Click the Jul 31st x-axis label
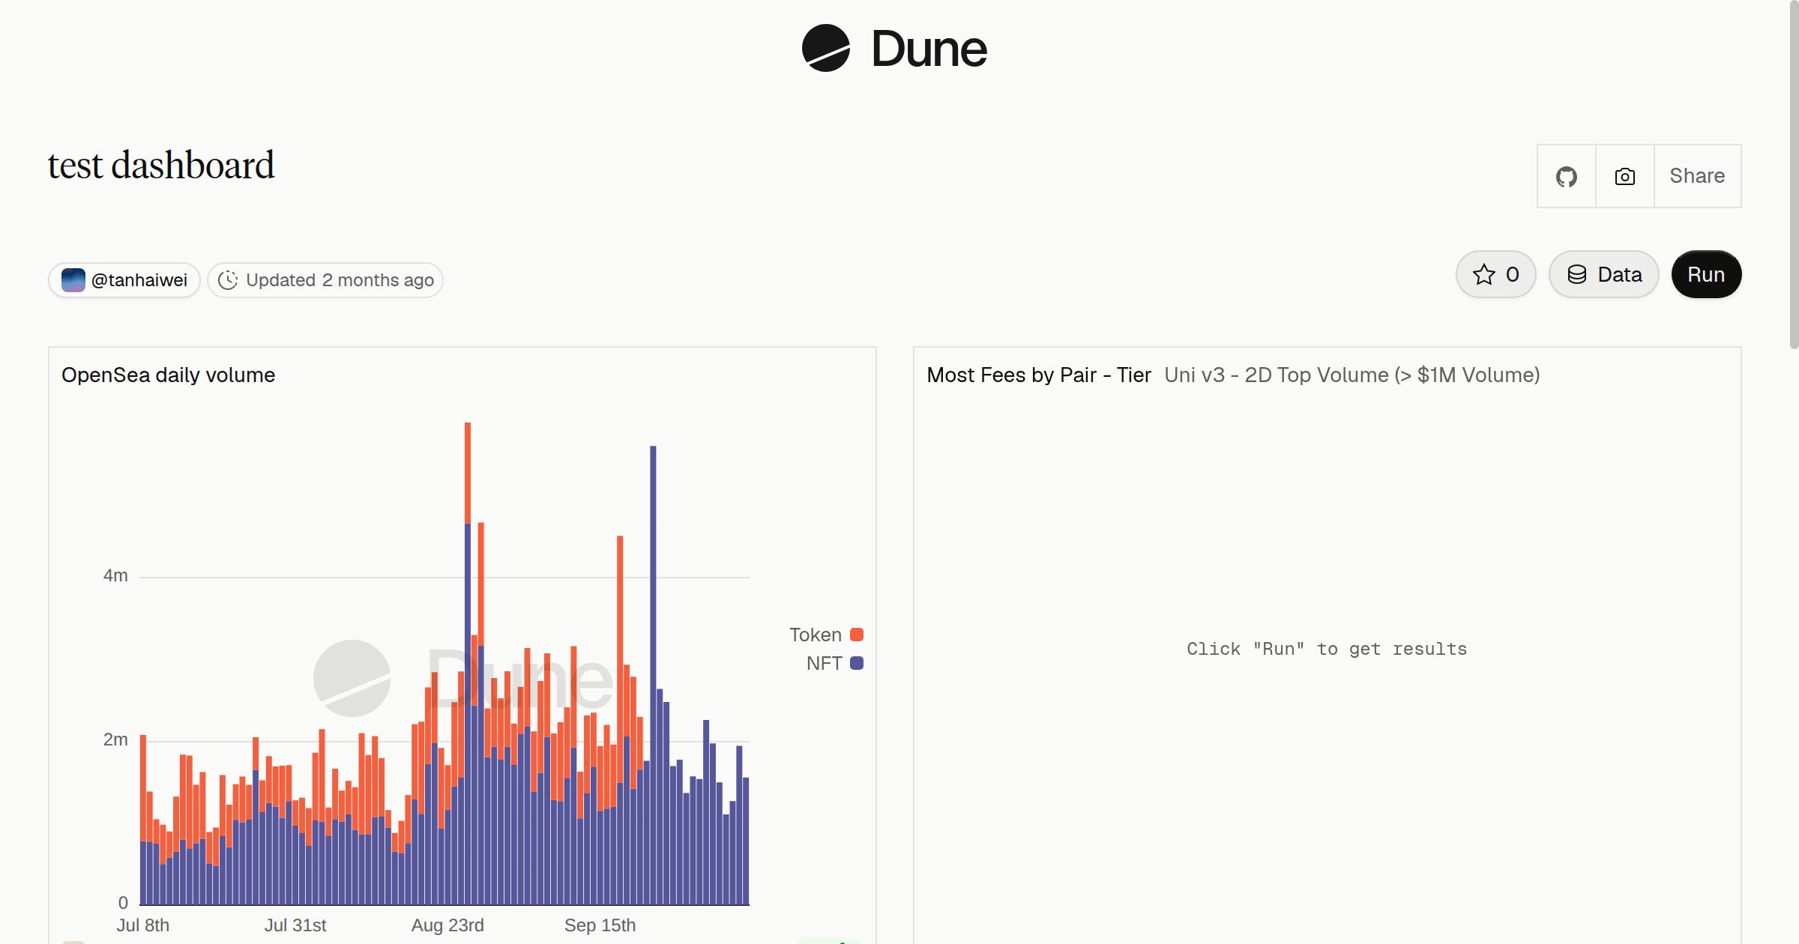The height and width of the screenshot is (944, 1799). 295,925
